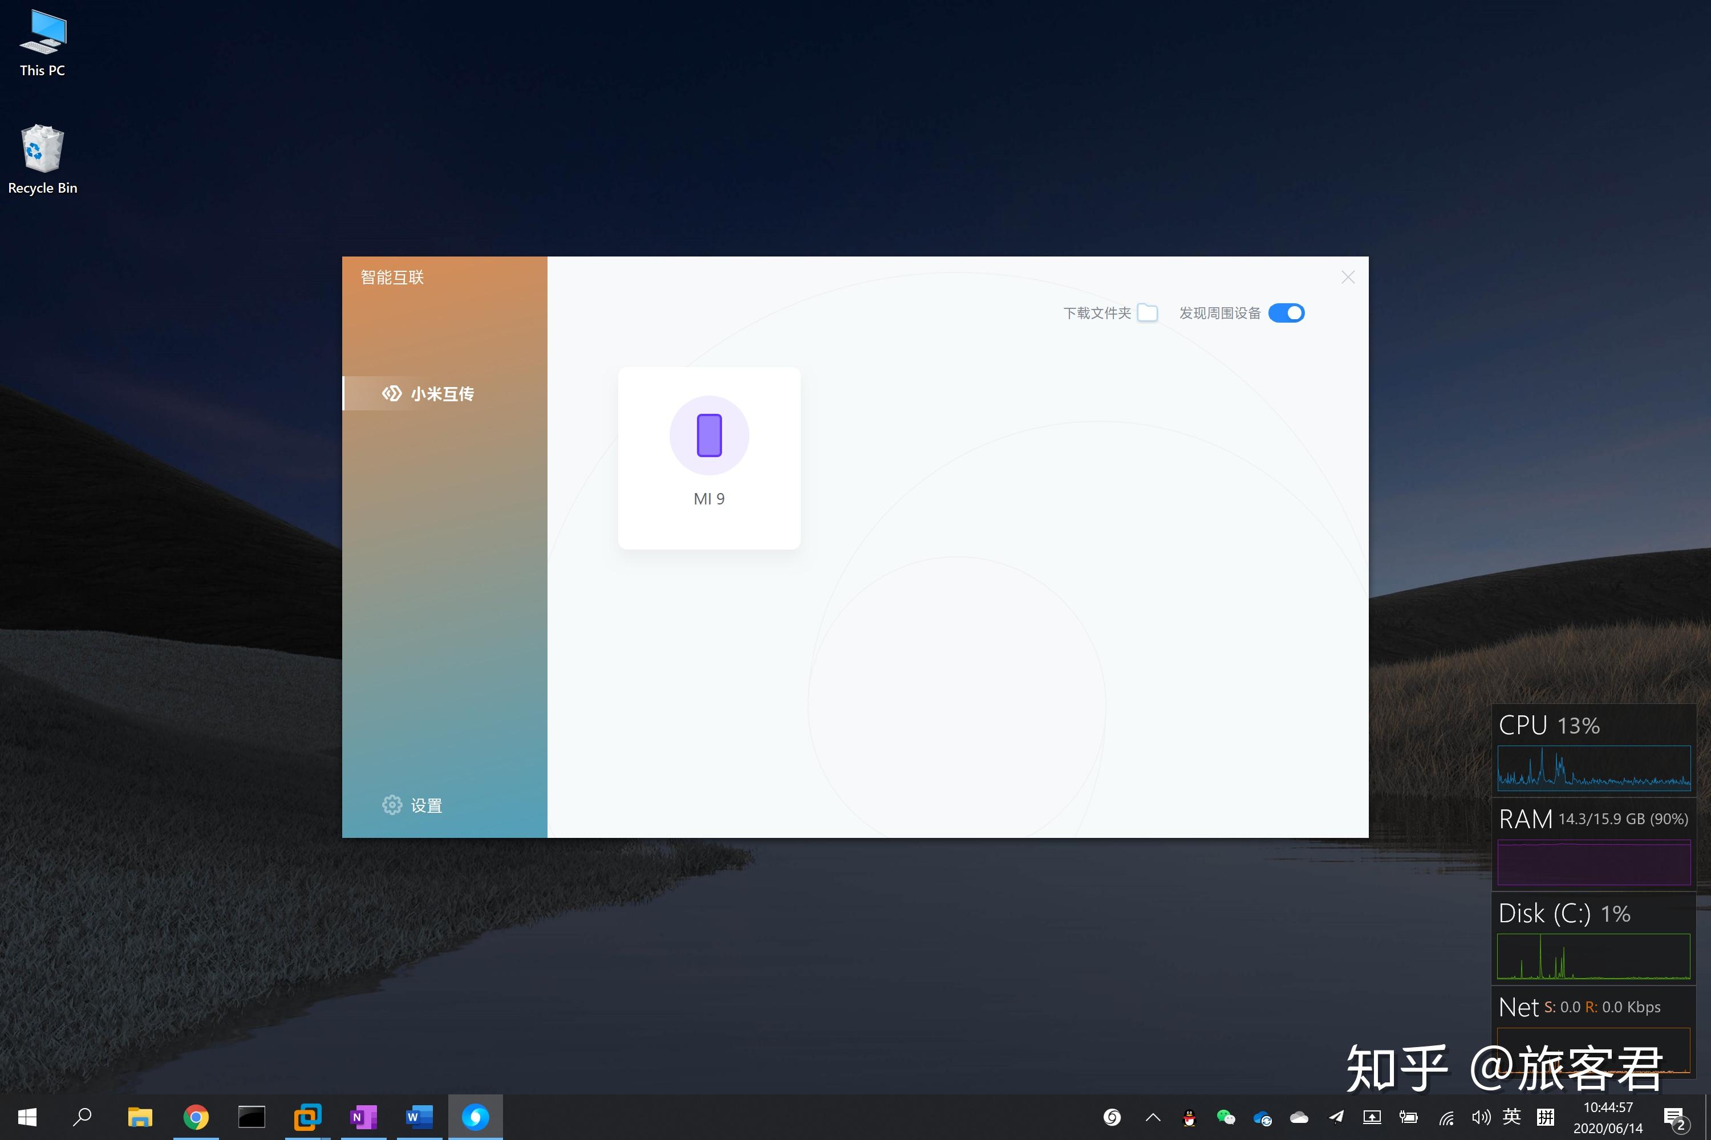Click the CPU usage graph widget
Screen dimensions: 1711x1140
coord(1593,767)
